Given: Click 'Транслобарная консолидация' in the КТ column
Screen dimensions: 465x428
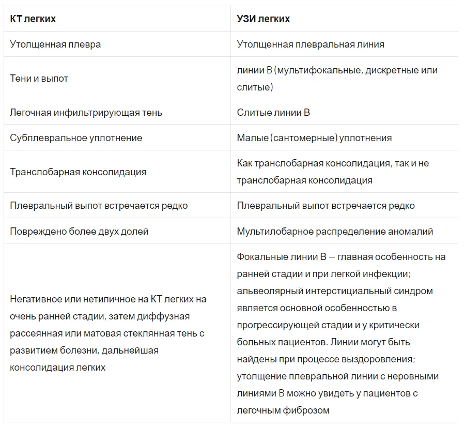Looking at the screenshot, I should click(x=78, y=172).
